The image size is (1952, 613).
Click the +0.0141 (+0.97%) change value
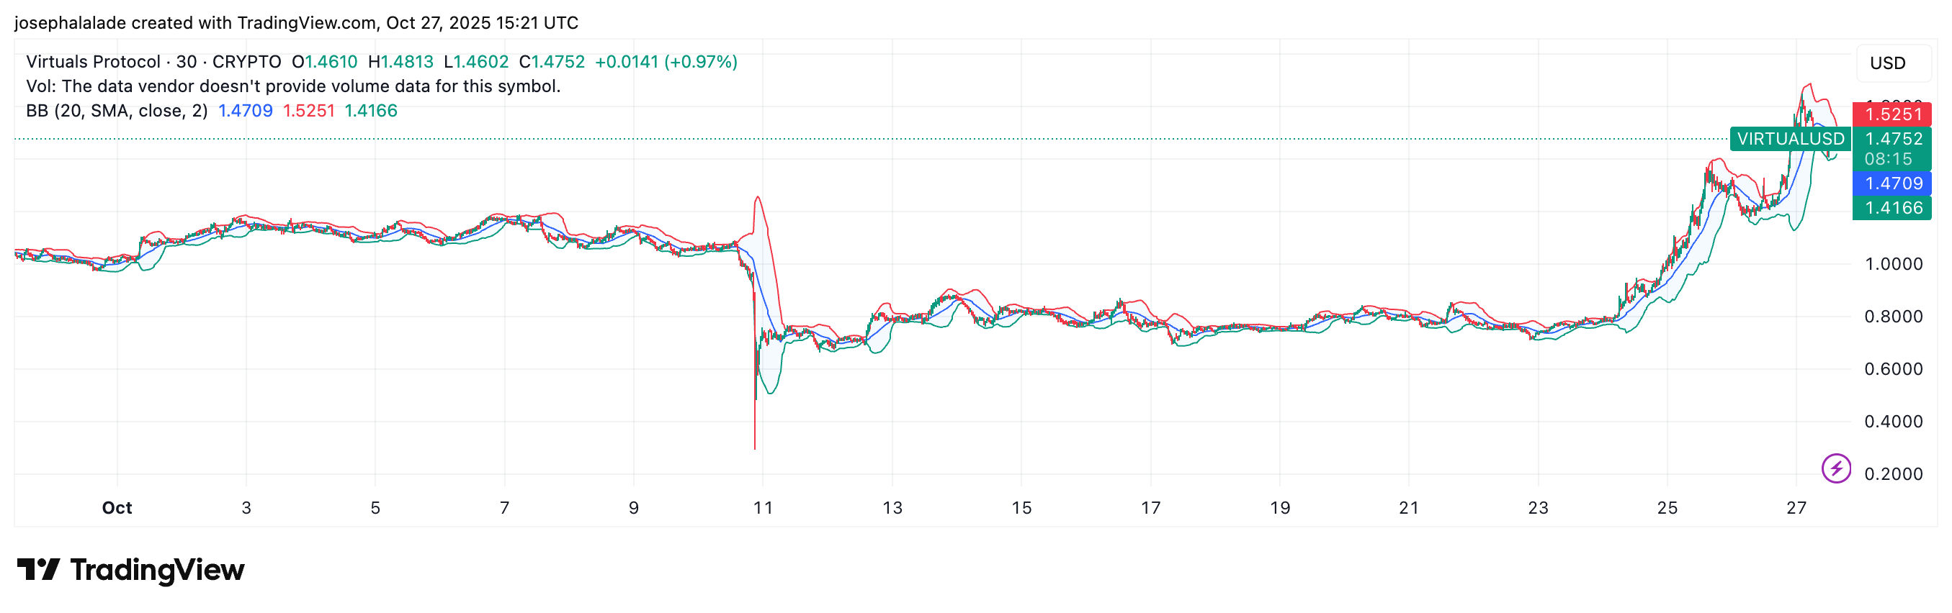pyautogui.click(x=666, y=62)
